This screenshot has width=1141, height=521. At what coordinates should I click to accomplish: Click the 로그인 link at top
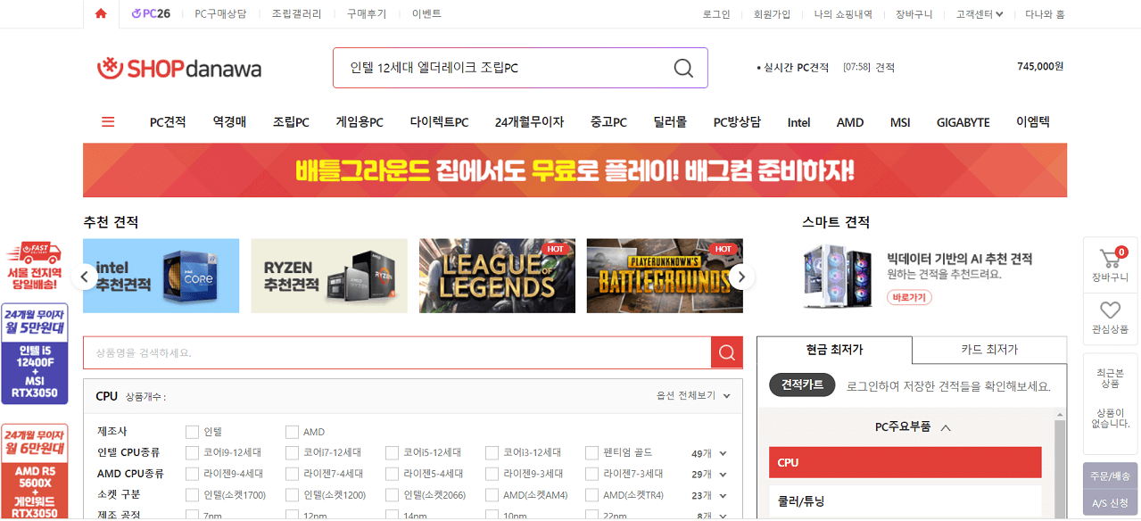[716, 13]
